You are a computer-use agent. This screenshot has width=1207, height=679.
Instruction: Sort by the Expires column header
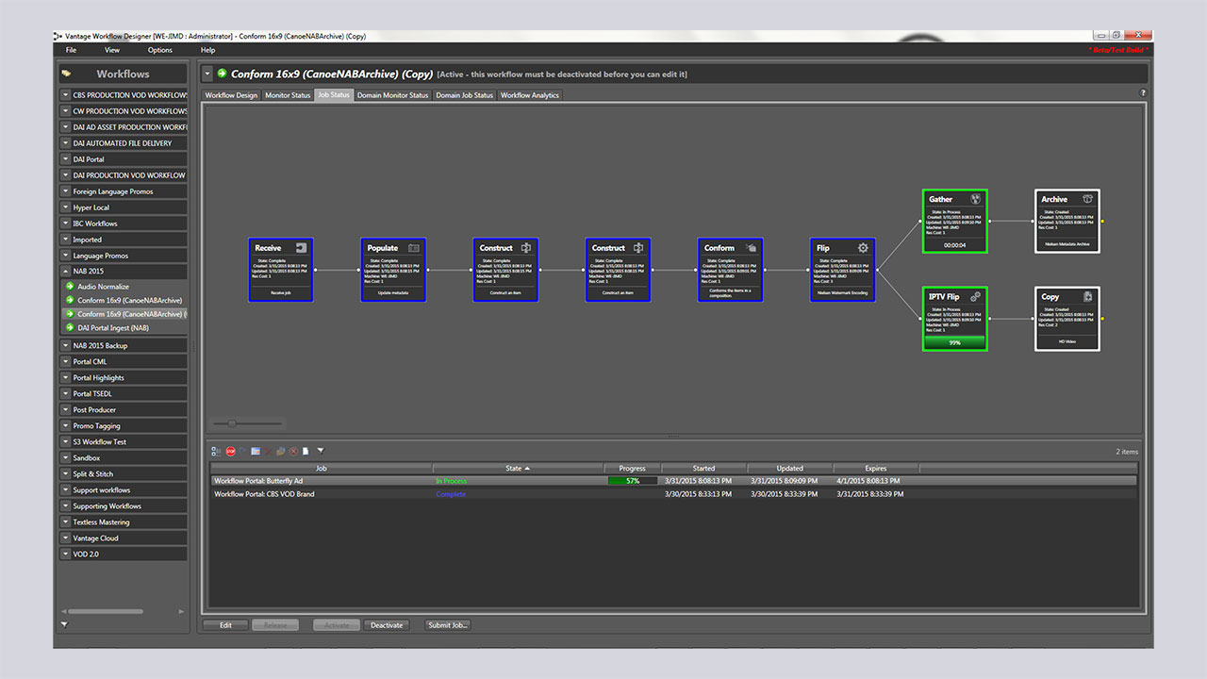tap(876, 468)
